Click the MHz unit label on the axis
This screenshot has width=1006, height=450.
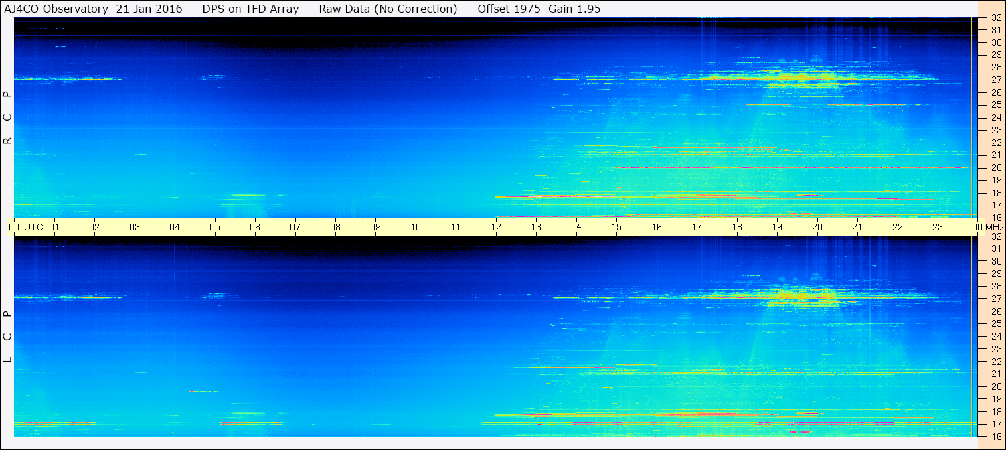(x=994, y=227)
